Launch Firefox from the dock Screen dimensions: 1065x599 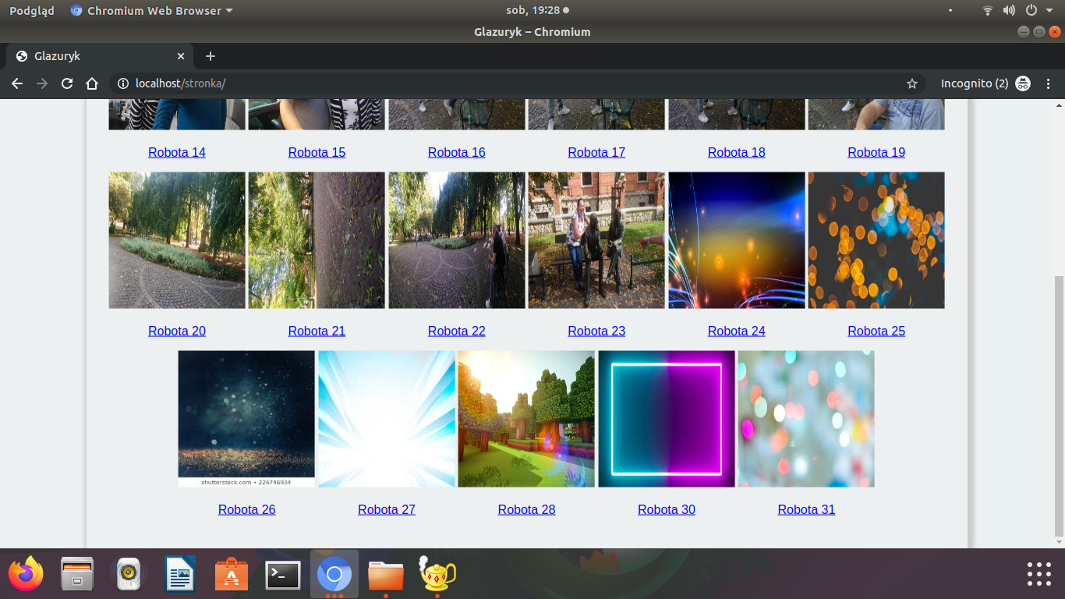point(27,575)
